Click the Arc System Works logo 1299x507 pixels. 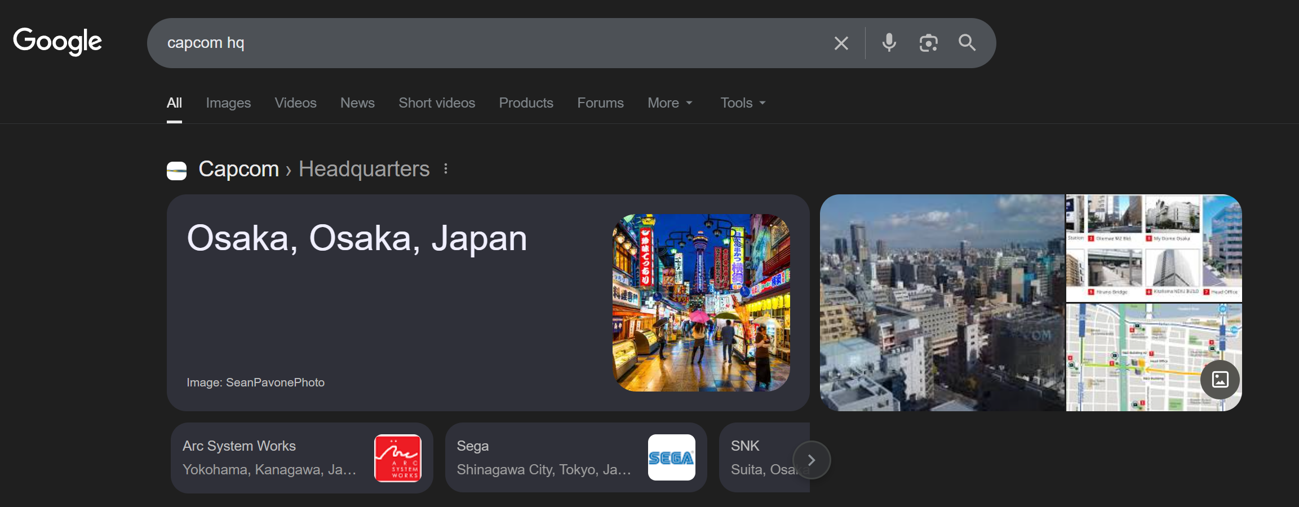click(398, 458)
